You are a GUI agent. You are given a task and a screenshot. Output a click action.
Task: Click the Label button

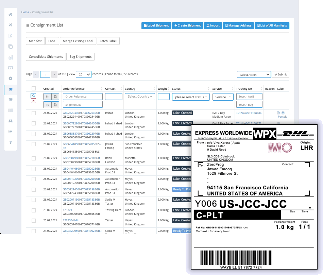[x=52, y=41]
